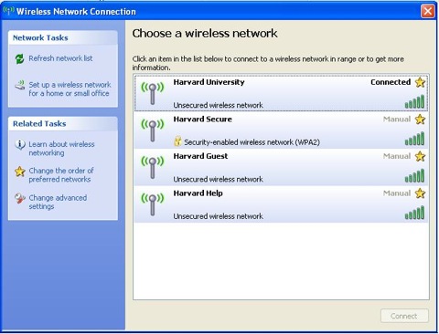Viewport: 439px width, 334px height.
Task: Click the Connected status label
Action: (x=391, y=82)
